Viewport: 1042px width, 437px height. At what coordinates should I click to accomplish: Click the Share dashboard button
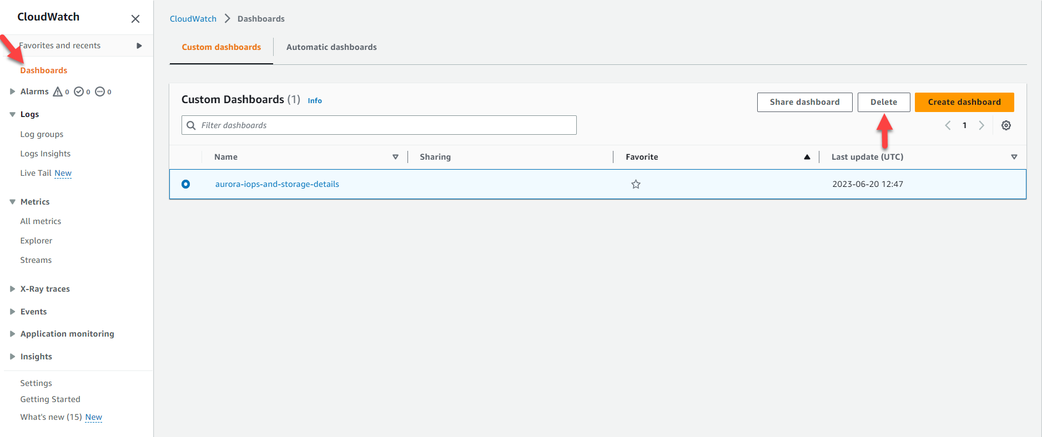tap(805, 102)
